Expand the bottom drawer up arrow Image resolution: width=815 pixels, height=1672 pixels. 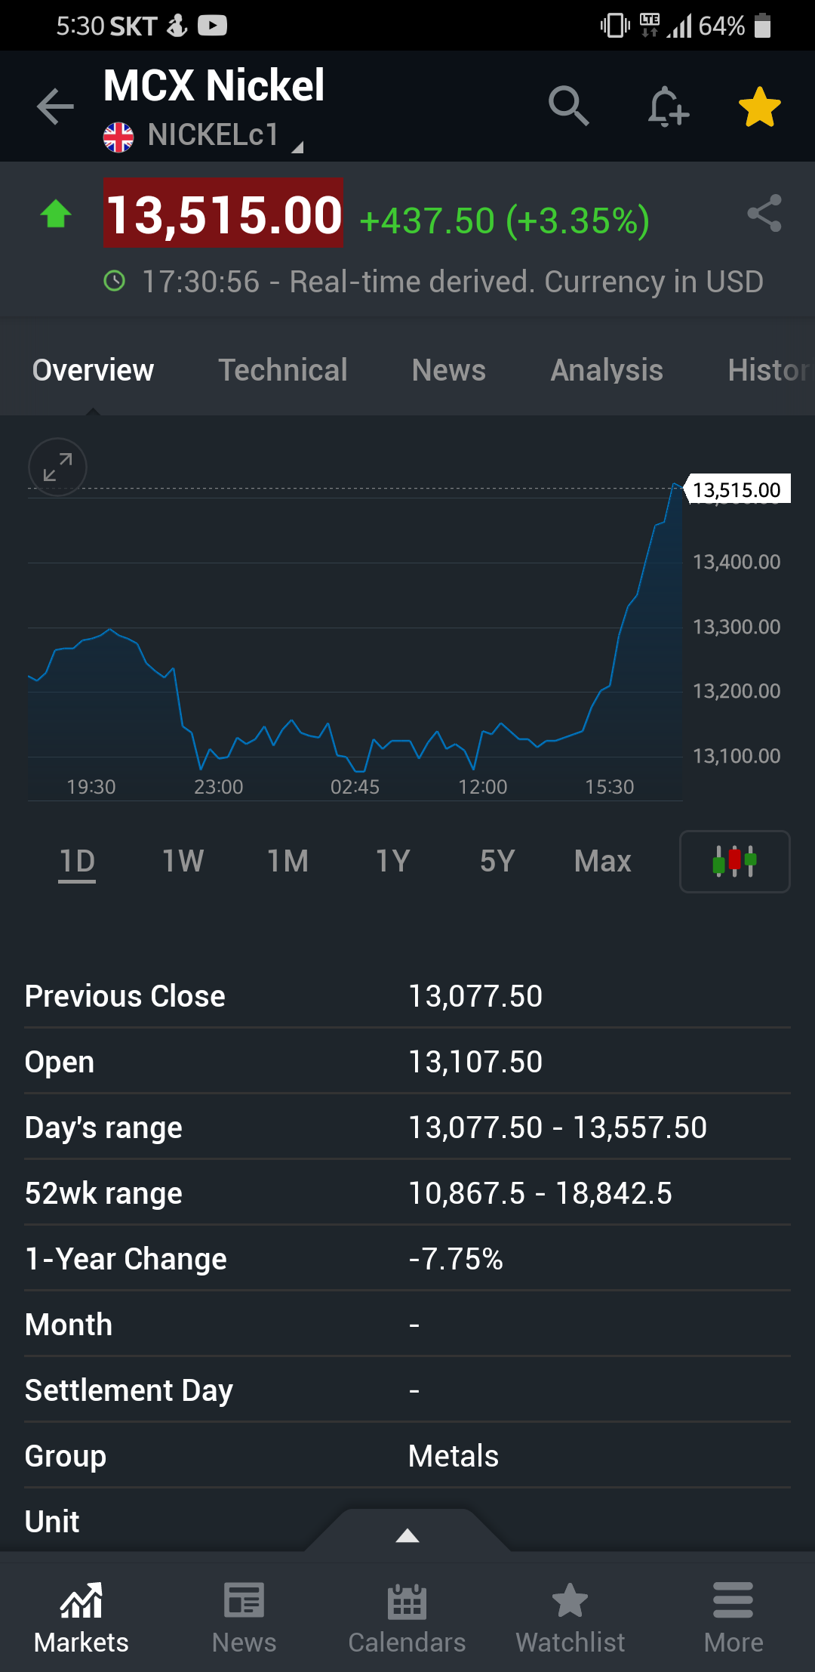[x=407, y=1535]
